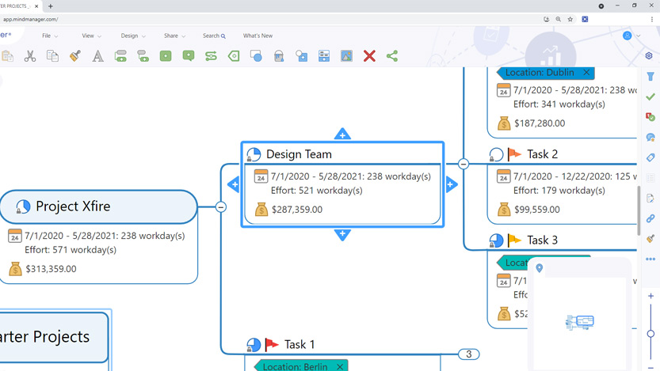Select the Cut scissors tool
The width and height of the screenshot is (660, 371).
[30, 56]
